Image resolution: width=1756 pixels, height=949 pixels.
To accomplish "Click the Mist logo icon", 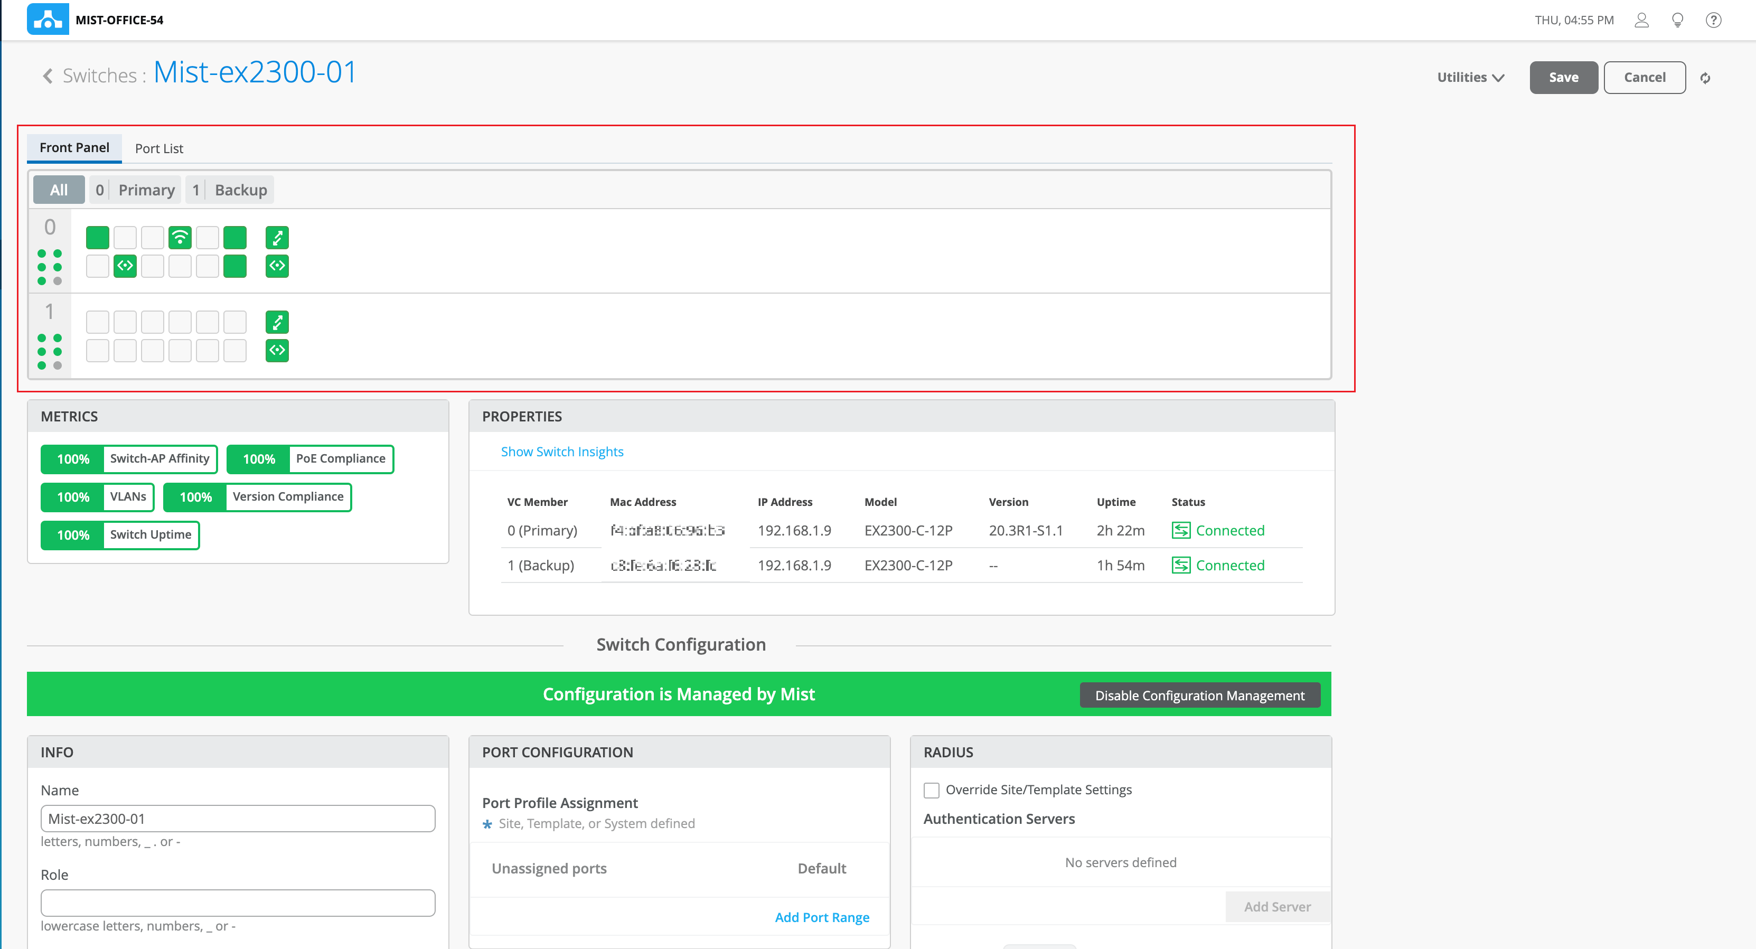I will 48,19.
